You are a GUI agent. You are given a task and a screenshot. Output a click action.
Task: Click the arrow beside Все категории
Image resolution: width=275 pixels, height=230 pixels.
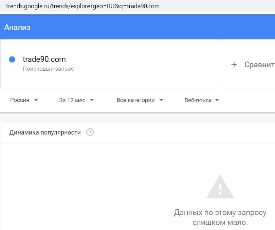pos(161,100)
